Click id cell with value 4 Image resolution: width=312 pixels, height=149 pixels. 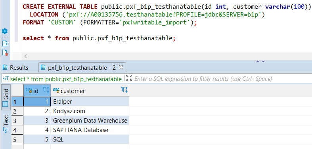pos(37,130)
